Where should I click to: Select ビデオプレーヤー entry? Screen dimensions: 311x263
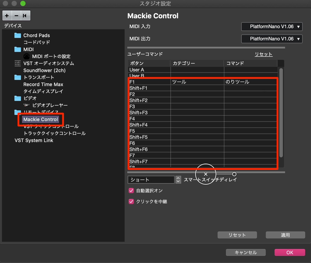[x=50, y=105]
